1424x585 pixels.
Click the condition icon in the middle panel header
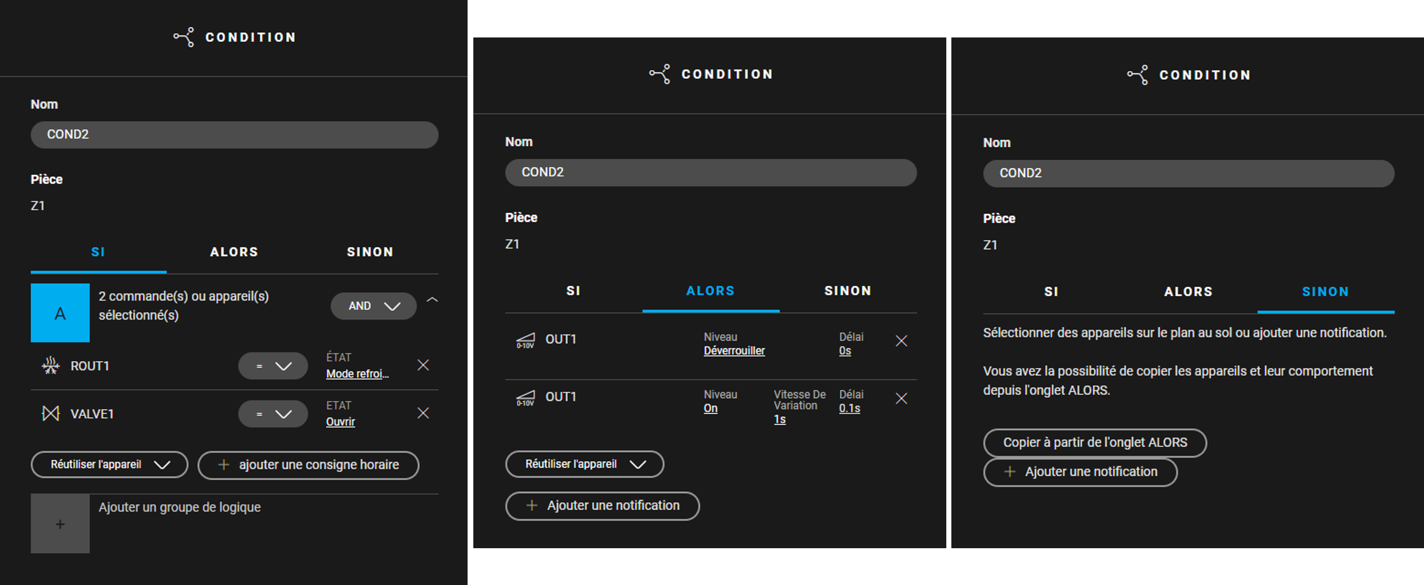[660, 74]
